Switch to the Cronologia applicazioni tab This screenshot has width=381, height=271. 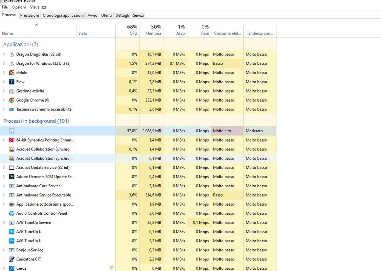63,15
